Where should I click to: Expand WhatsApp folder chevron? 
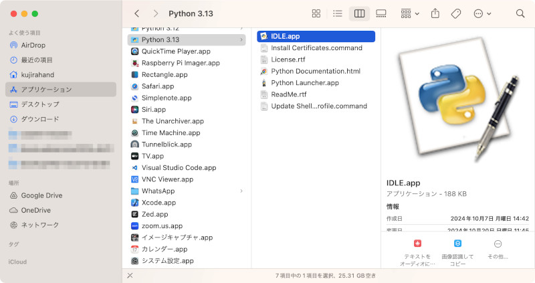pos(241,191)
